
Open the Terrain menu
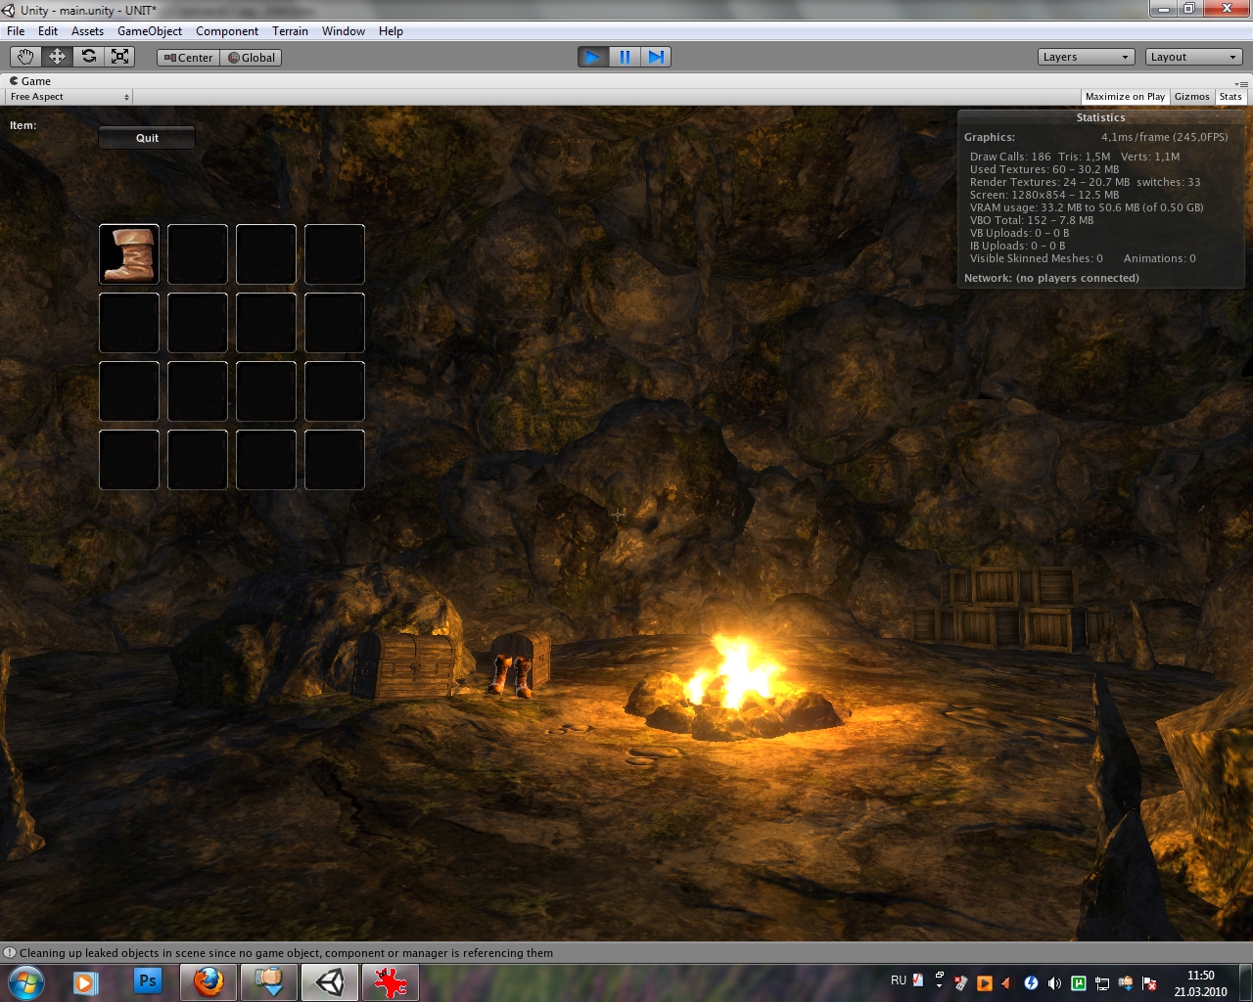(290, 31)
